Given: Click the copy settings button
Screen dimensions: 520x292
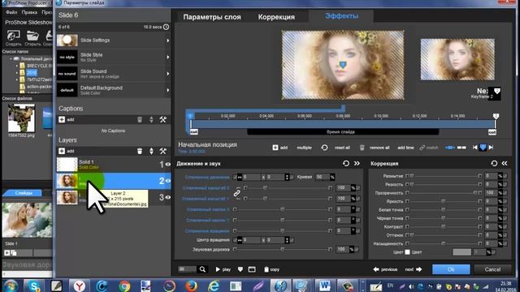Looking at the screenshot, I should [x=271, y=269].
